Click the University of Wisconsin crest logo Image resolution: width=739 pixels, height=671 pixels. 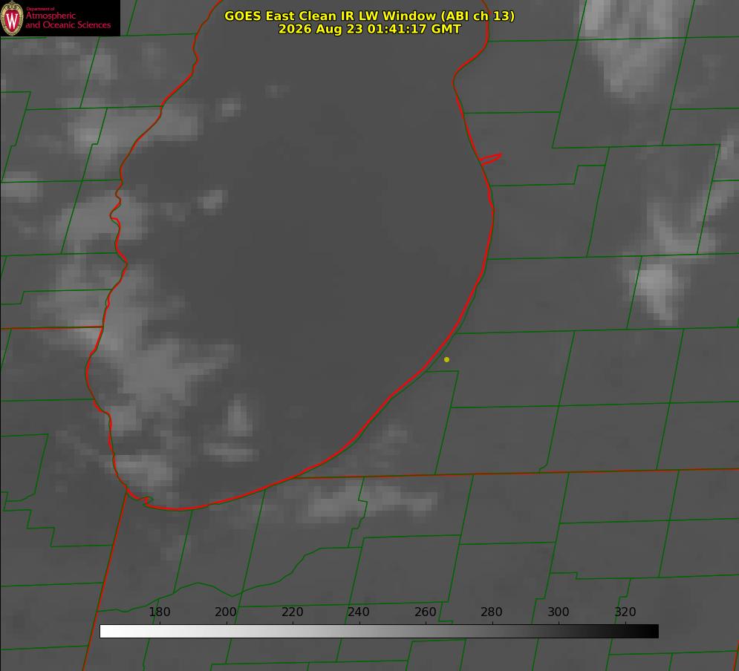(x=12, y=18)
